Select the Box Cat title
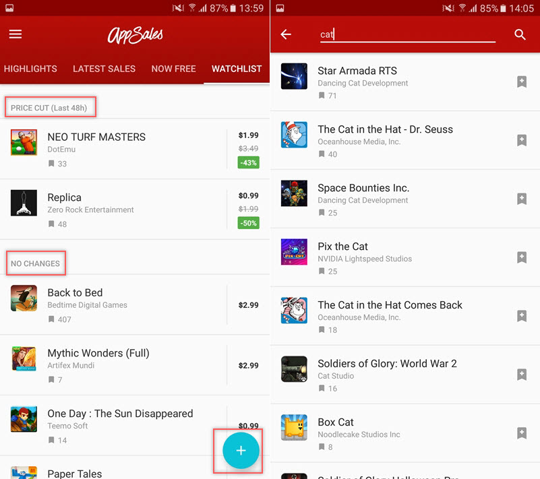This screenshot has height=479, width=540. (x=336, y=422)
